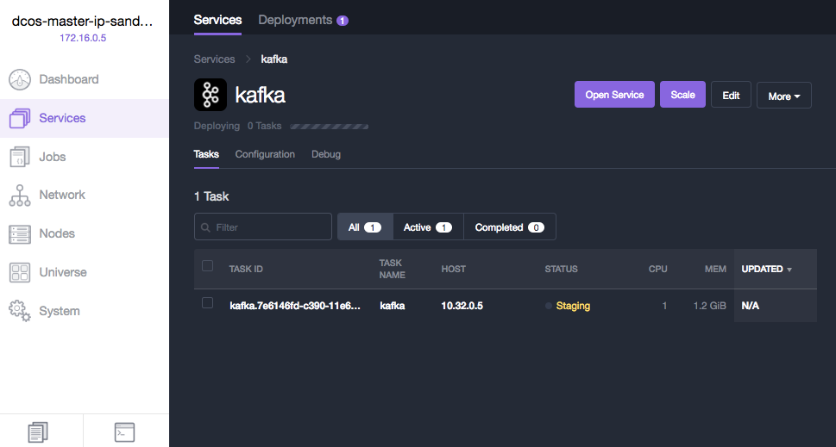Click the 0 Tasks label
Image resolution: width=836 pixels, height=447 pixels.
point(265,126)
